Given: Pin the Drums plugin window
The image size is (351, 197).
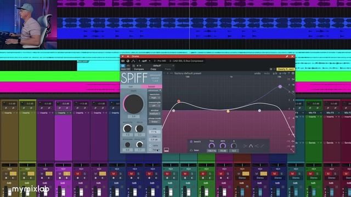Looking at the screenshot, I should (287, 56).
